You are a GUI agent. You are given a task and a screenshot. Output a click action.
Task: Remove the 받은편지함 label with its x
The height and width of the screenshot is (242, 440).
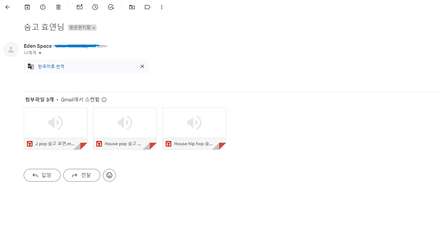[x=94, y=28]
